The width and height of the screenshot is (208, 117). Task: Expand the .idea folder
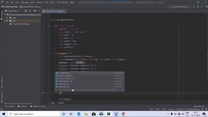tap(7, 18)
